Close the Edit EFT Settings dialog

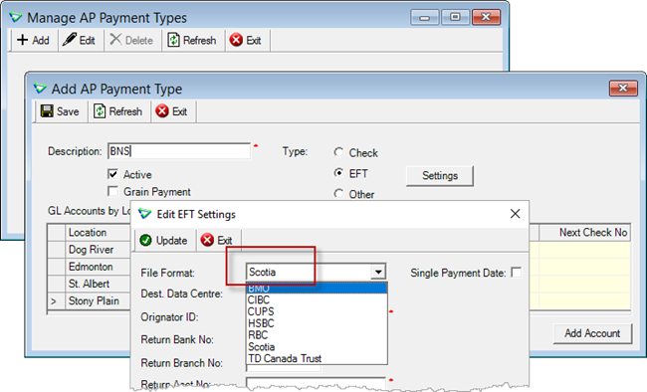(515, 214)
